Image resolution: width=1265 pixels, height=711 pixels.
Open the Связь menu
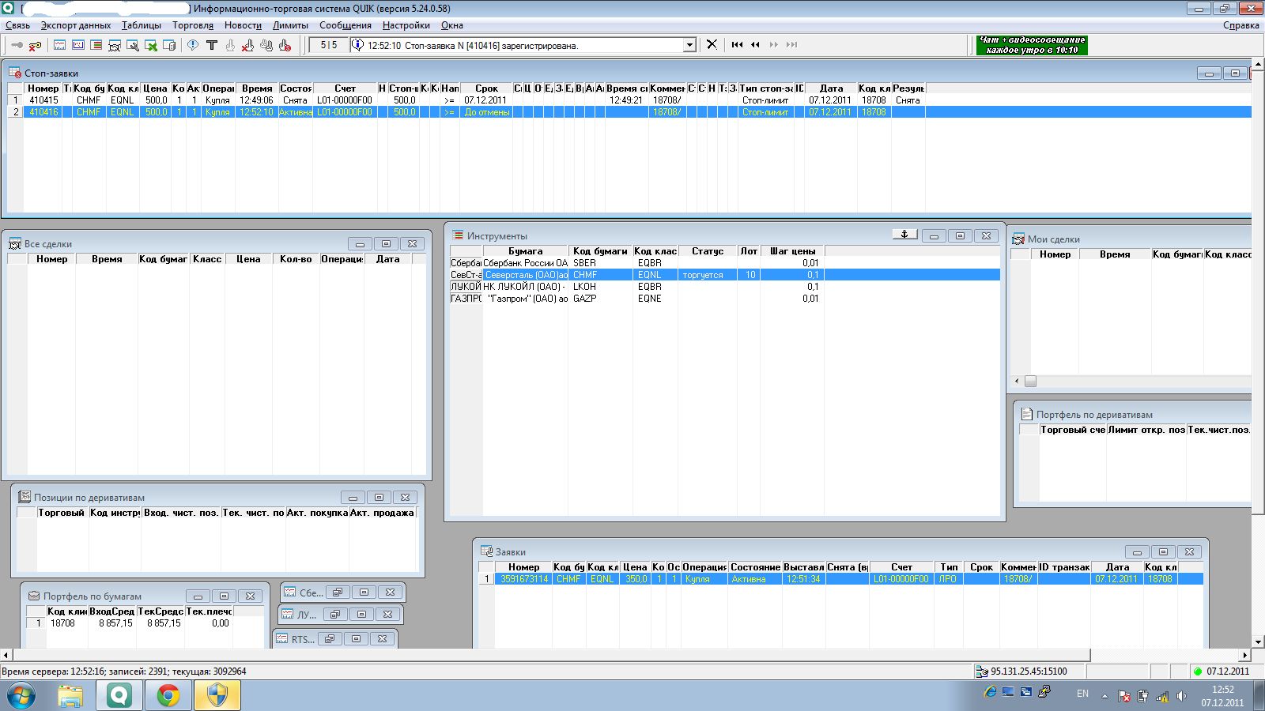17,25
